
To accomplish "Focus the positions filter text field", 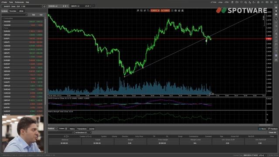I will (x=61, y=133).
